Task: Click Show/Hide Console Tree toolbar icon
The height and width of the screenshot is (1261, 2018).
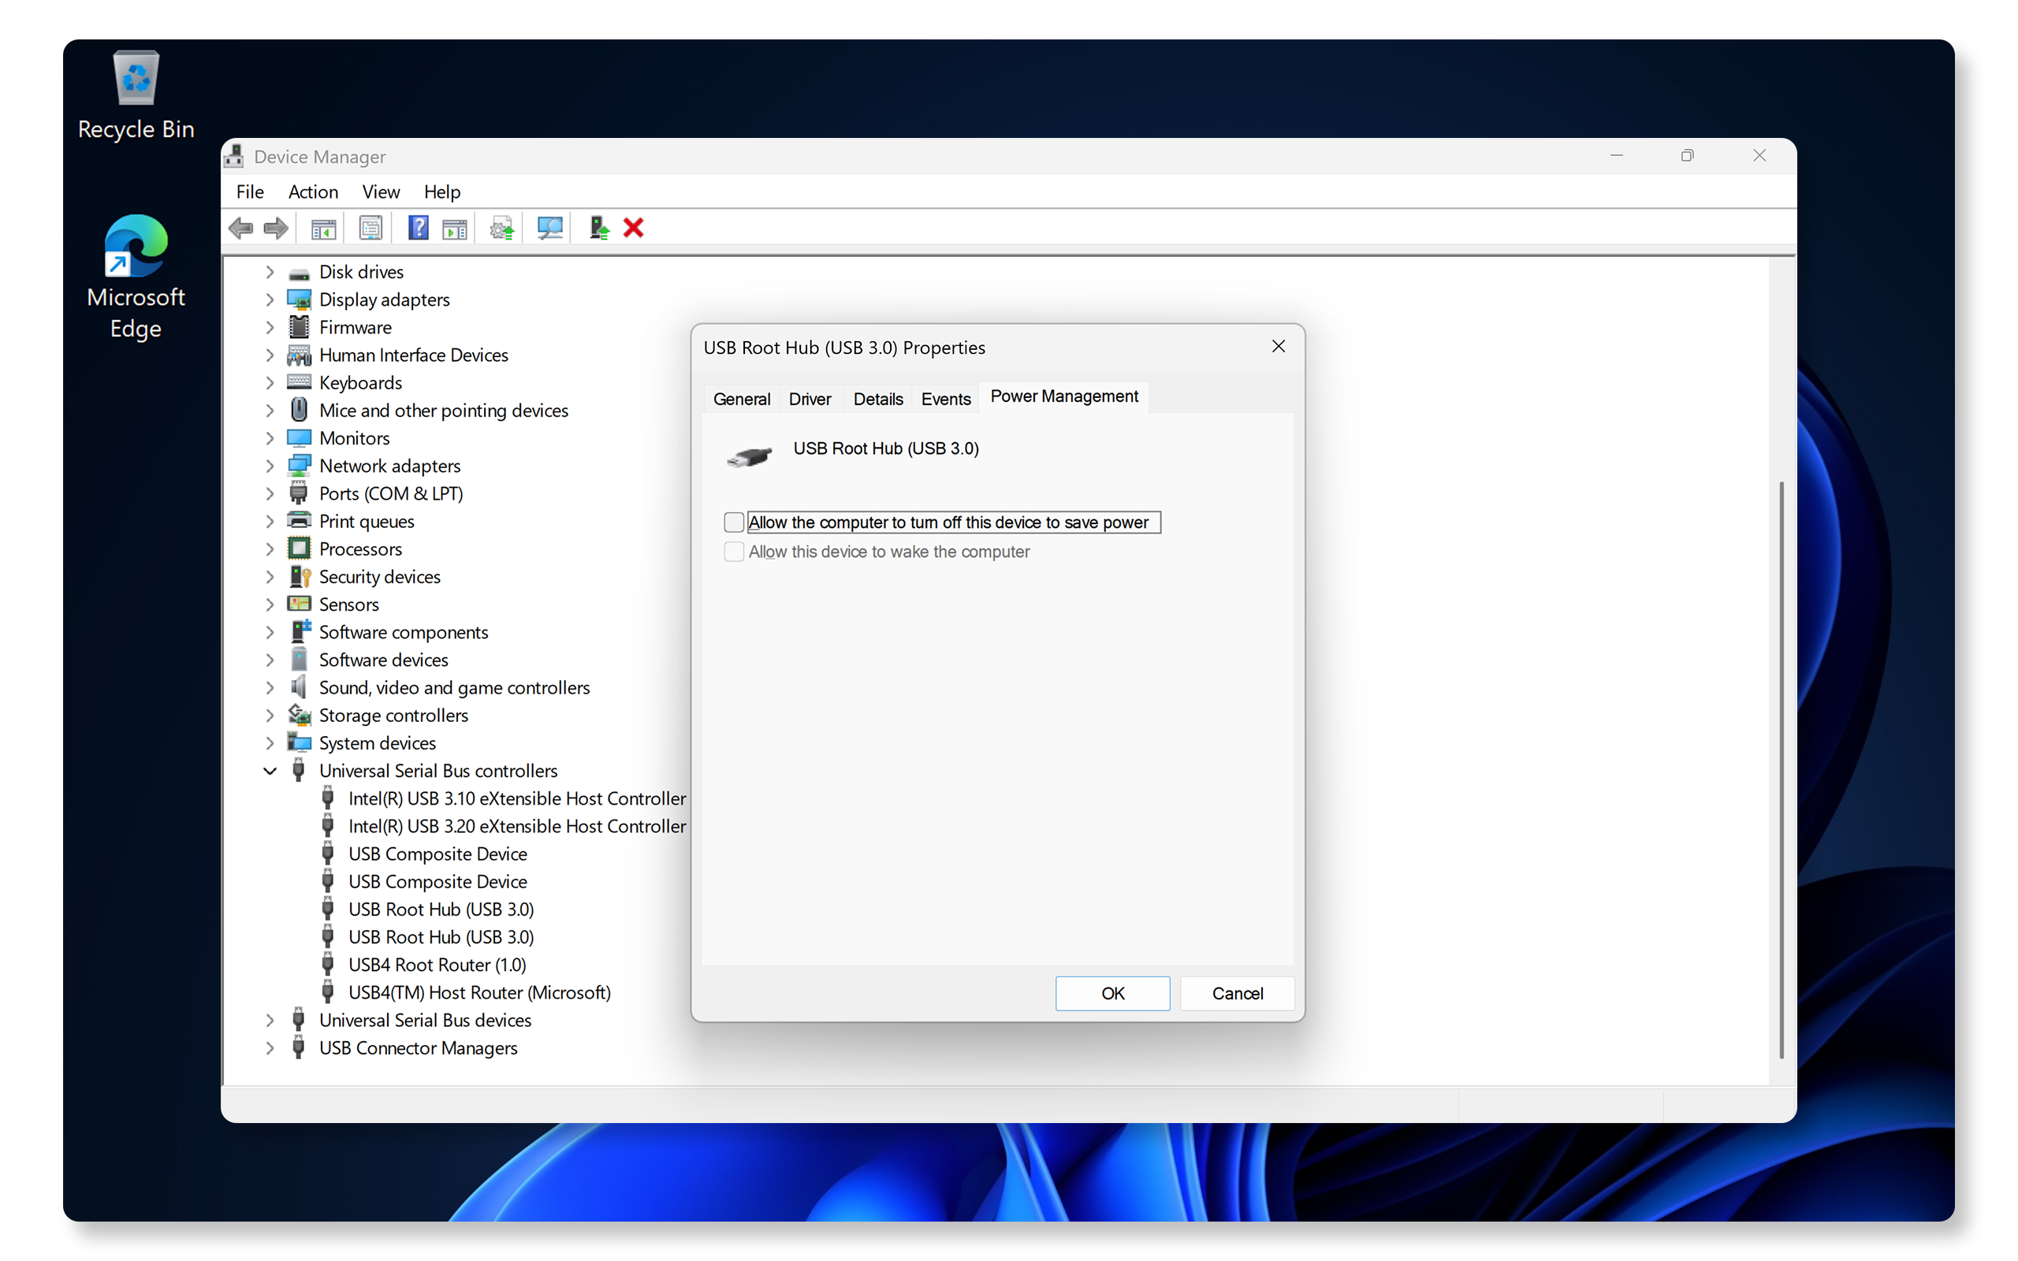Action: coord(323,228)
